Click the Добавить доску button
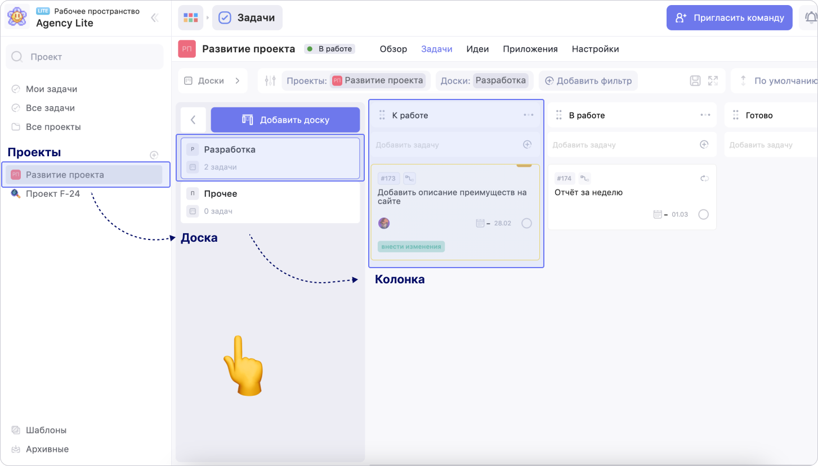Viewport: 818px width, 466px height. tap(285, 120)
